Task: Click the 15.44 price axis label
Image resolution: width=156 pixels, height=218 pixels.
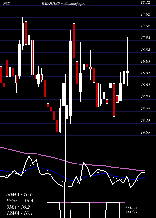Action: [x=145, y=109]
